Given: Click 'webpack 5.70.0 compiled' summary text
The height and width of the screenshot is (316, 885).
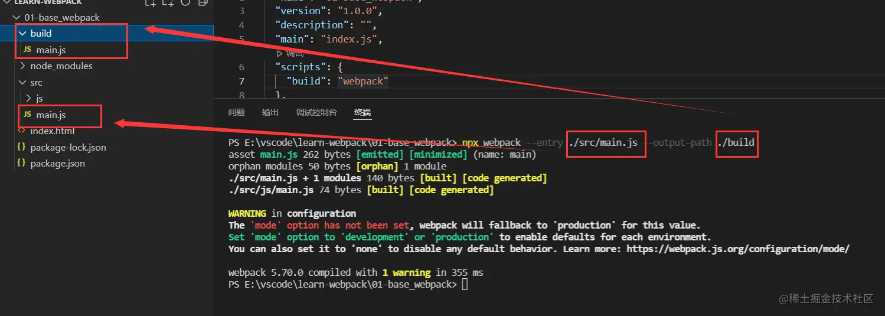Looking at the screenshot, I should point(290,272).
